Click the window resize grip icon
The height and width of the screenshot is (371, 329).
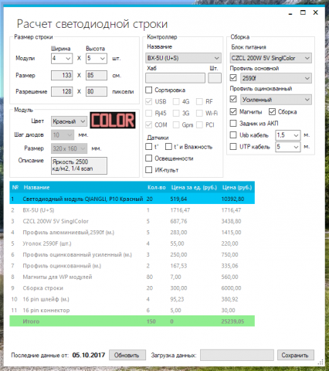(x=321, y=362)
